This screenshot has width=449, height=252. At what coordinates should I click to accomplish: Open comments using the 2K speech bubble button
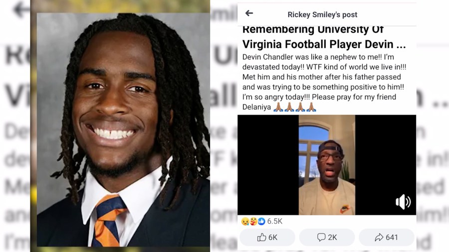coord(327,238)
